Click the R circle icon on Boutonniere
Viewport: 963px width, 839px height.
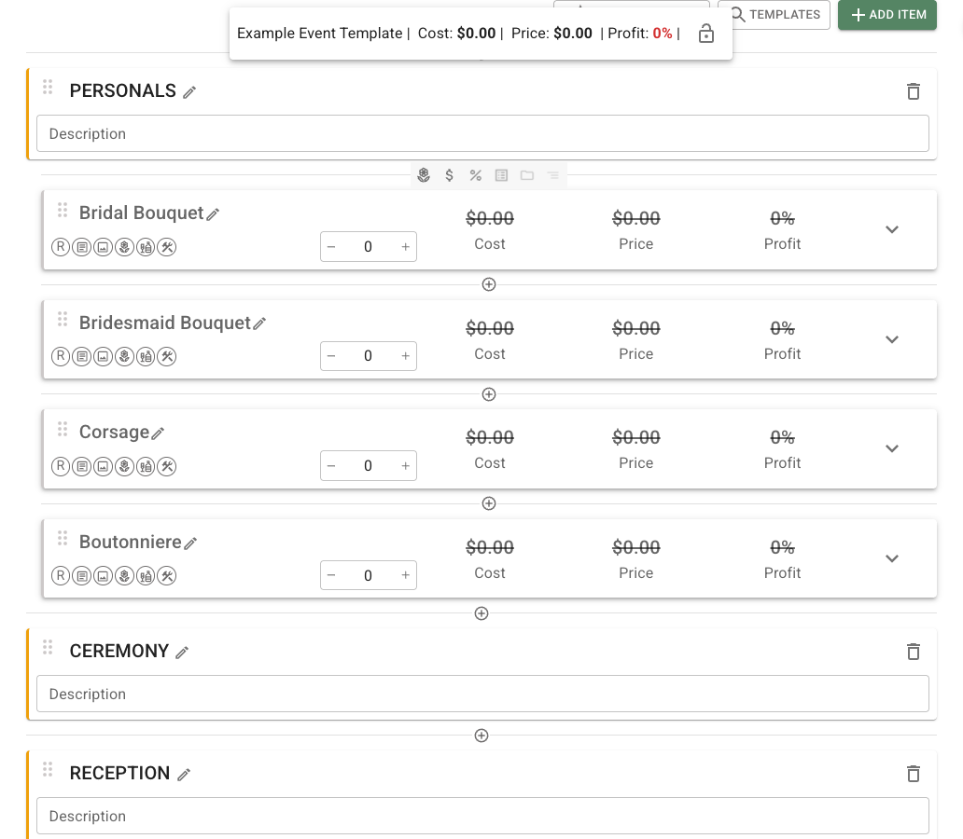[x=60, y=575]
